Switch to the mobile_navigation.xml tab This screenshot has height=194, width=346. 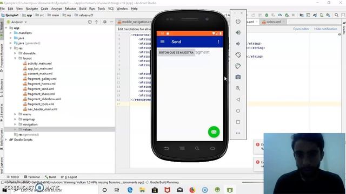point(135,22)
